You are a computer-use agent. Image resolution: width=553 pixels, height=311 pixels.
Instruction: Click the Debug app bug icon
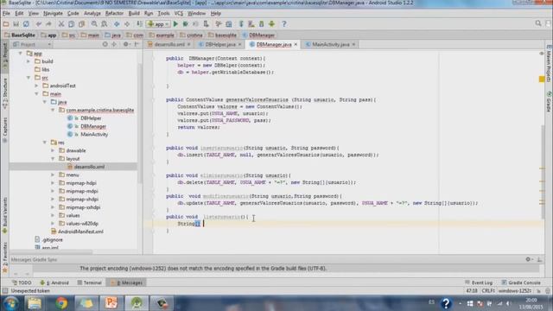[x=186, y=24]
